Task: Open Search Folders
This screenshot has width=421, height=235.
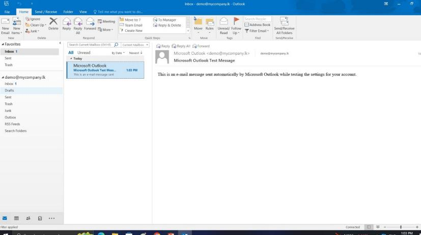Action: 32,130
